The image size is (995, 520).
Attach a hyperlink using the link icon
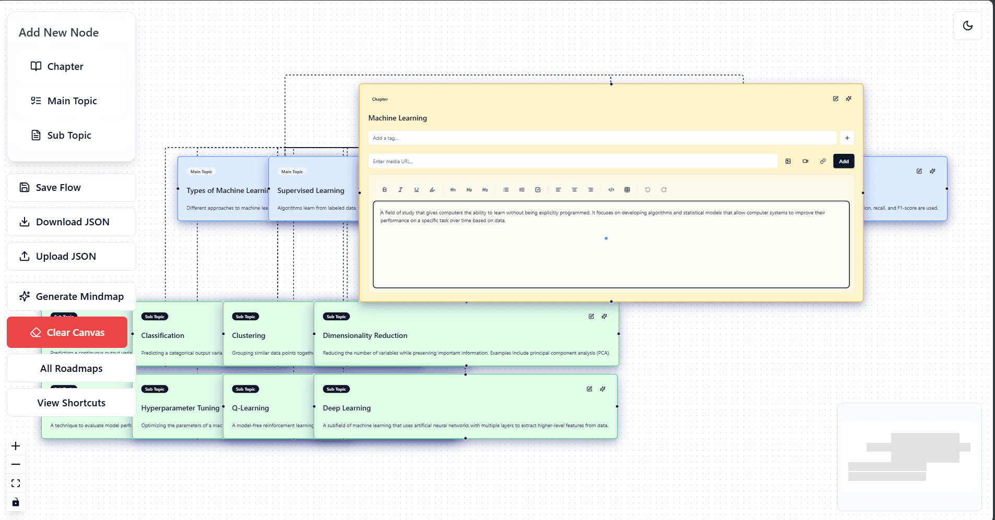coord(823,161)
